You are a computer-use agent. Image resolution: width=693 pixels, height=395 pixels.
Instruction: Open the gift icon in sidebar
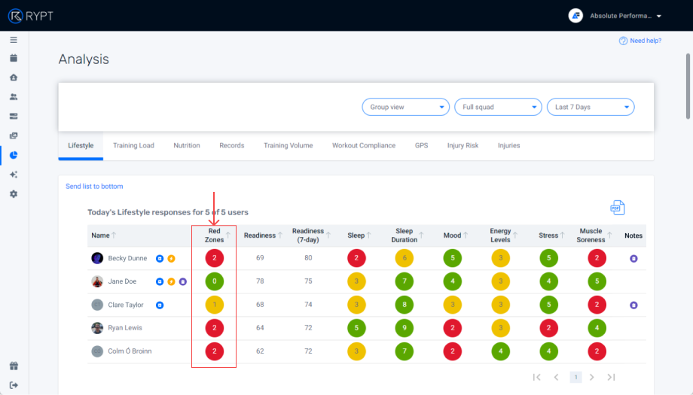tap(14, 366)
